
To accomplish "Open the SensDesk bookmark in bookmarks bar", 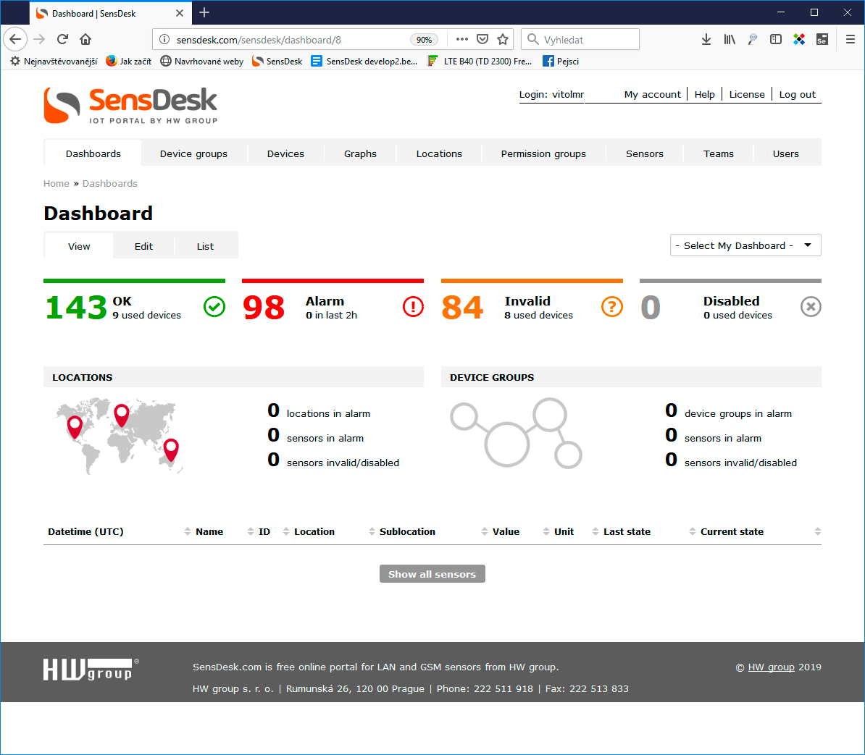I will click(x=277, y=62).
